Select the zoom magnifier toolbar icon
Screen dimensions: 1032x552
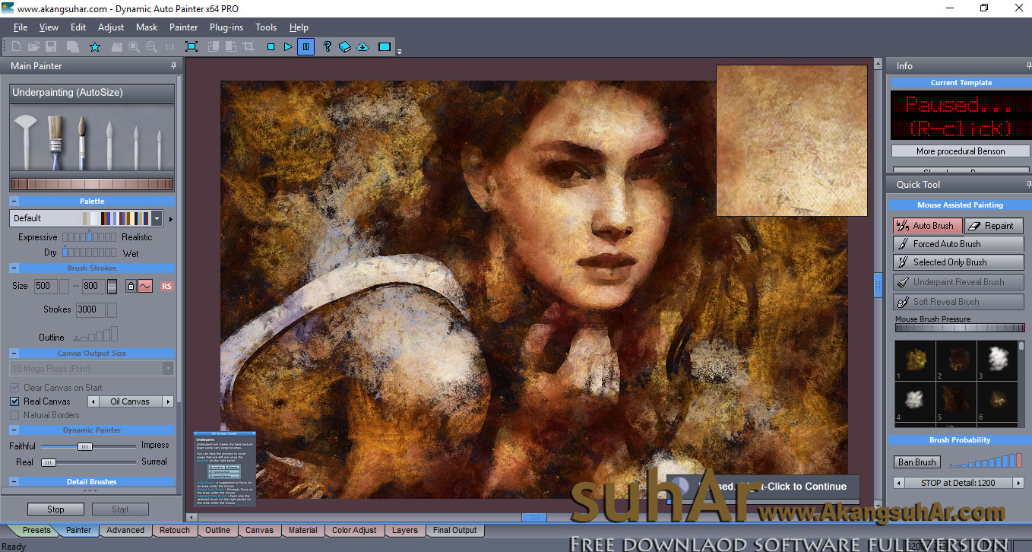[x=134, y=46]
